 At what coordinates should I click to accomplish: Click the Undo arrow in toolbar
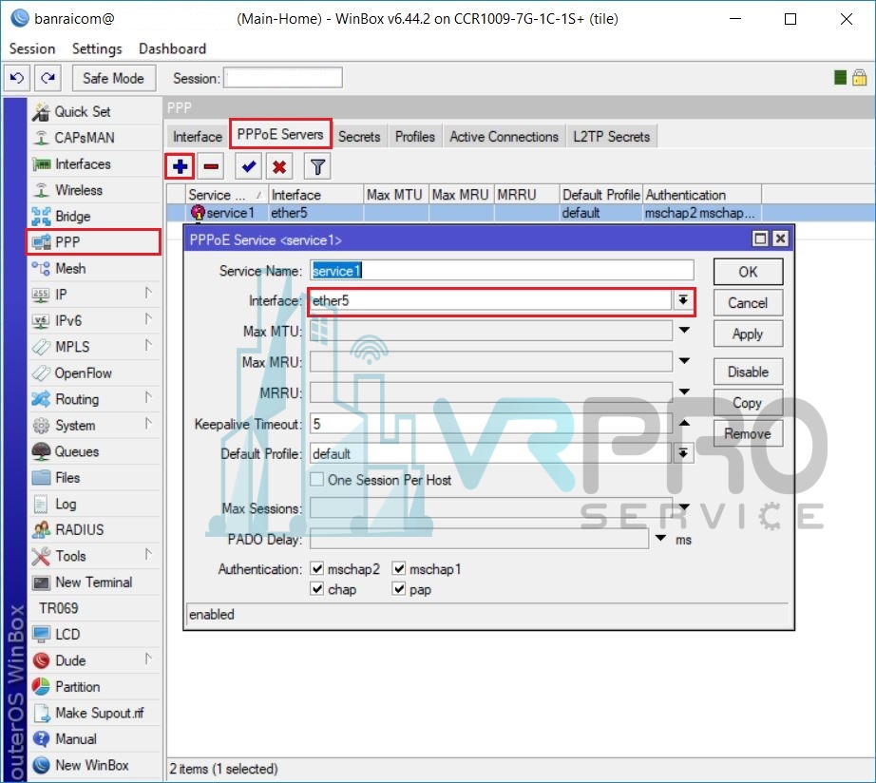pyautogui.click(x=17, y=78)
